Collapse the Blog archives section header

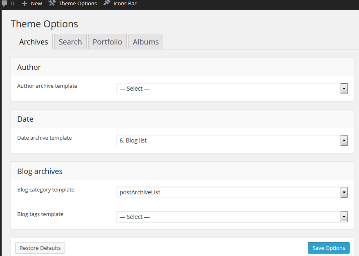click(x=182, y=171)
